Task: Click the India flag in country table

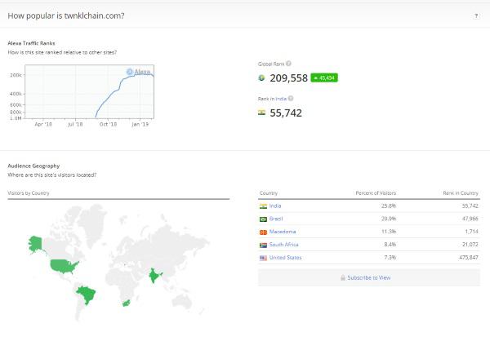Action: 263,206
